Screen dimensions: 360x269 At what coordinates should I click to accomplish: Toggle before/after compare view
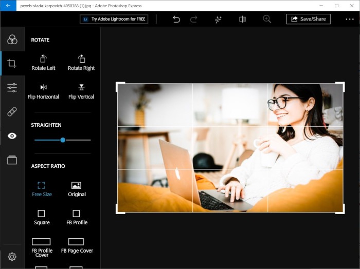pyautogui.click(x=242, y=19)
